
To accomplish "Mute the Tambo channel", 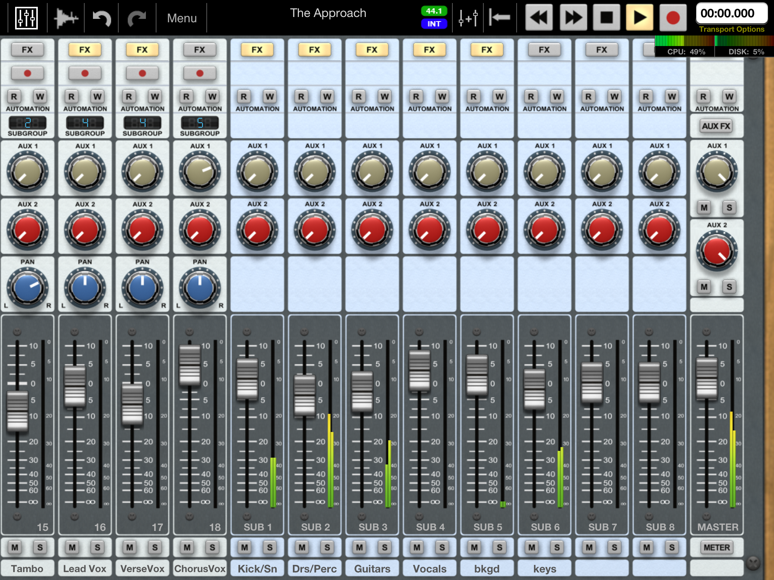I will [x=15, y=548].
